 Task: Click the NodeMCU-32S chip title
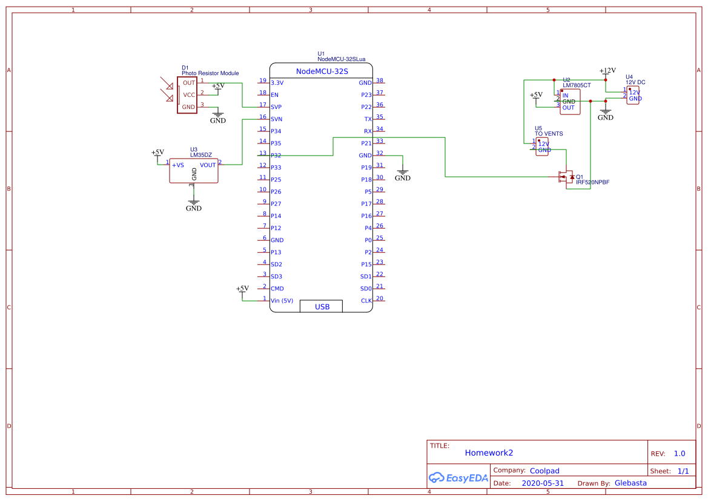click(x=322, y=71)
